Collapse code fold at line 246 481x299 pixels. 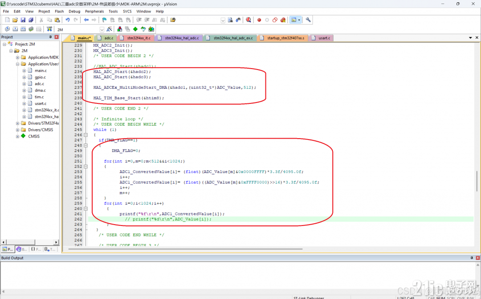(86, 135)
